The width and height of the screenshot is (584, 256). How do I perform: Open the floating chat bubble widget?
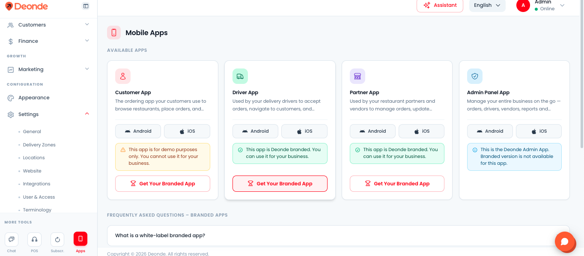click(565, 241)
